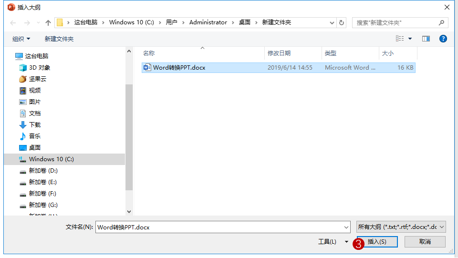Toggle the preview pane icon

(426, 39)
